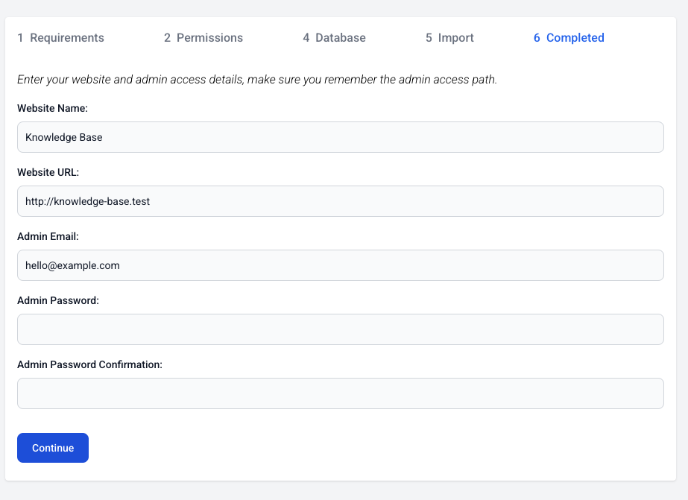Click the Completed step tab

coord(569,38)
